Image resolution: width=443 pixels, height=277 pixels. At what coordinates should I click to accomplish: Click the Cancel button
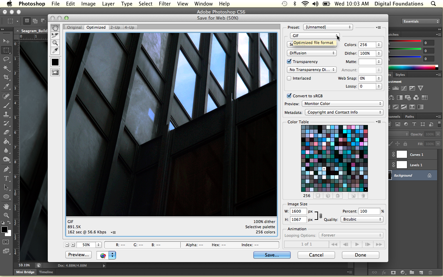tap(316, 255)
